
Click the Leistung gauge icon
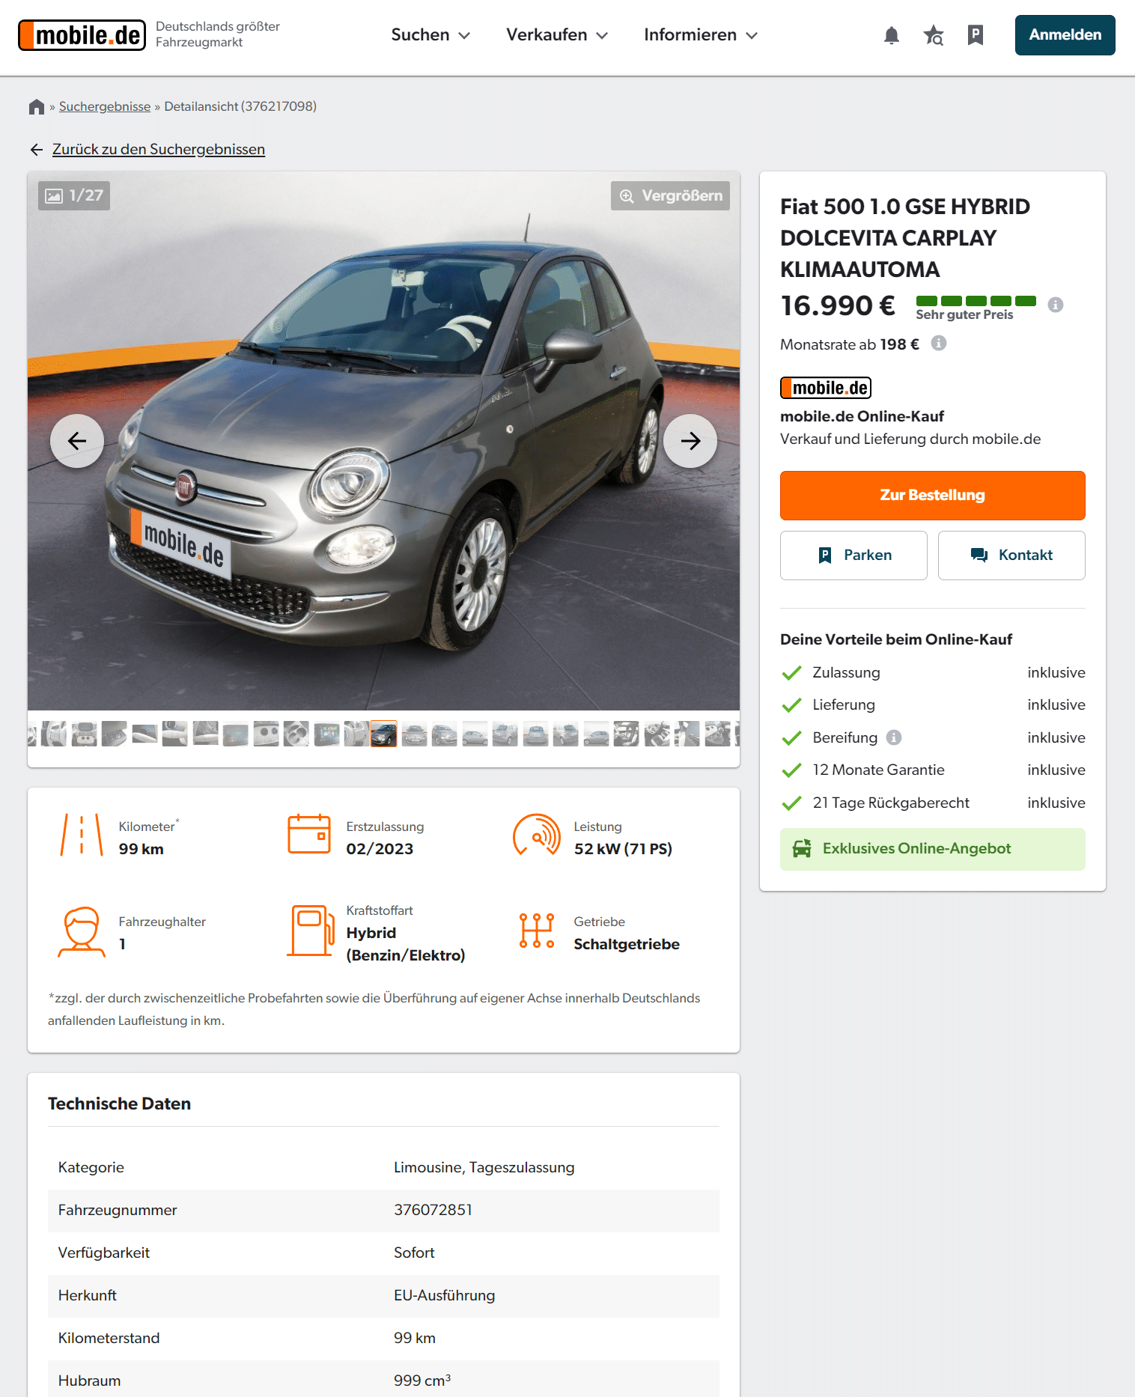point(537,835)
